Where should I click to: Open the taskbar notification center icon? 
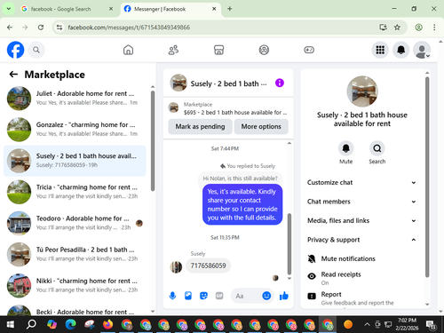tap(431, 325)
